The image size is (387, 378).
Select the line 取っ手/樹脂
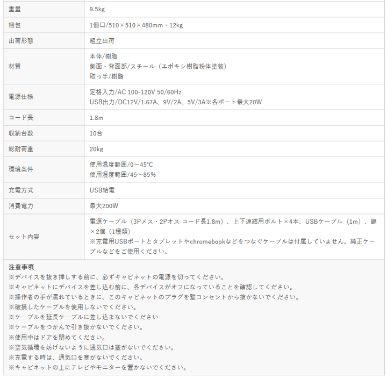click(106, 76)
